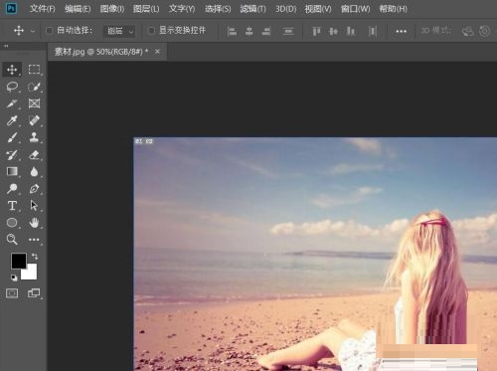
Task: Choose the Crop tool
Action: coord(12,103)
